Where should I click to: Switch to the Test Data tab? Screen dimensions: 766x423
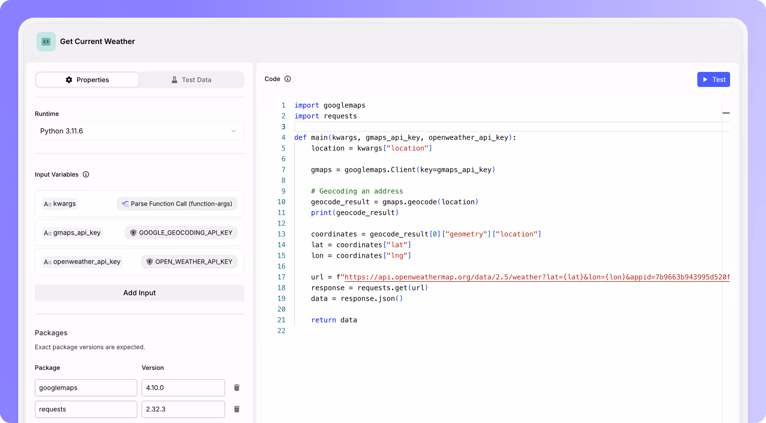click(x=191, y=80)
